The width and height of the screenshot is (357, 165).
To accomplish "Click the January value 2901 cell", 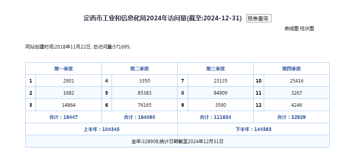I will (x=68, y=81).
